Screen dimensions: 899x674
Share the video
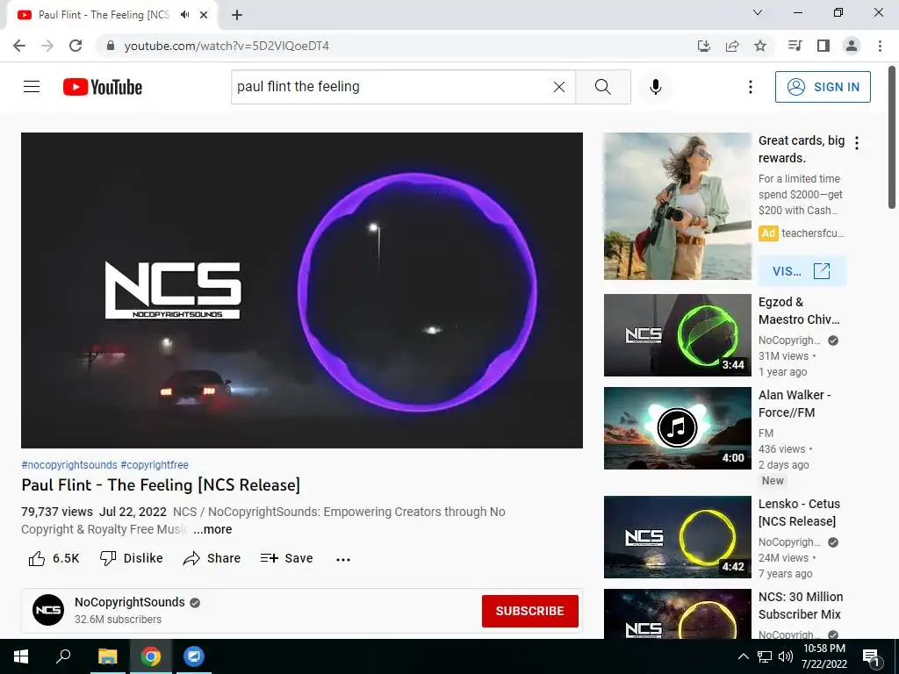pos(212,558)
